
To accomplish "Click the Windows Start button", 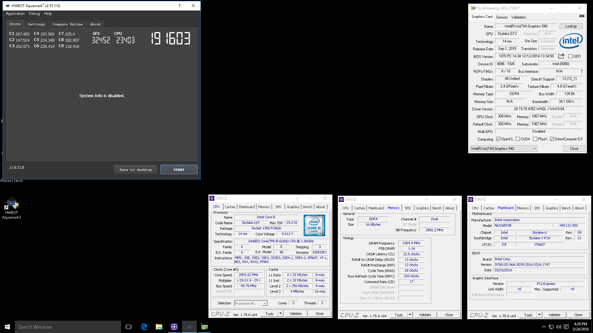I will [x=7, y=327].
